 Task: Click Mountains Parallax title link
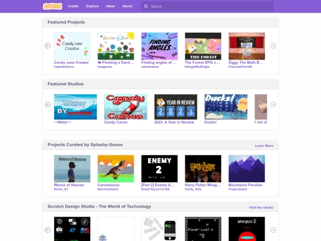(x=246, y=185)
